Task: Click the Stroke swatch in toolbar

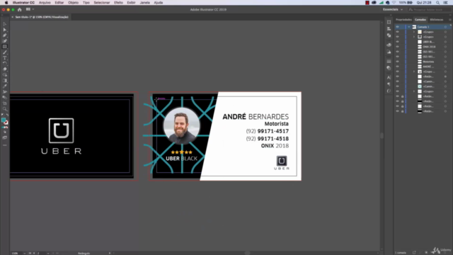Action: tap(6, 123)
